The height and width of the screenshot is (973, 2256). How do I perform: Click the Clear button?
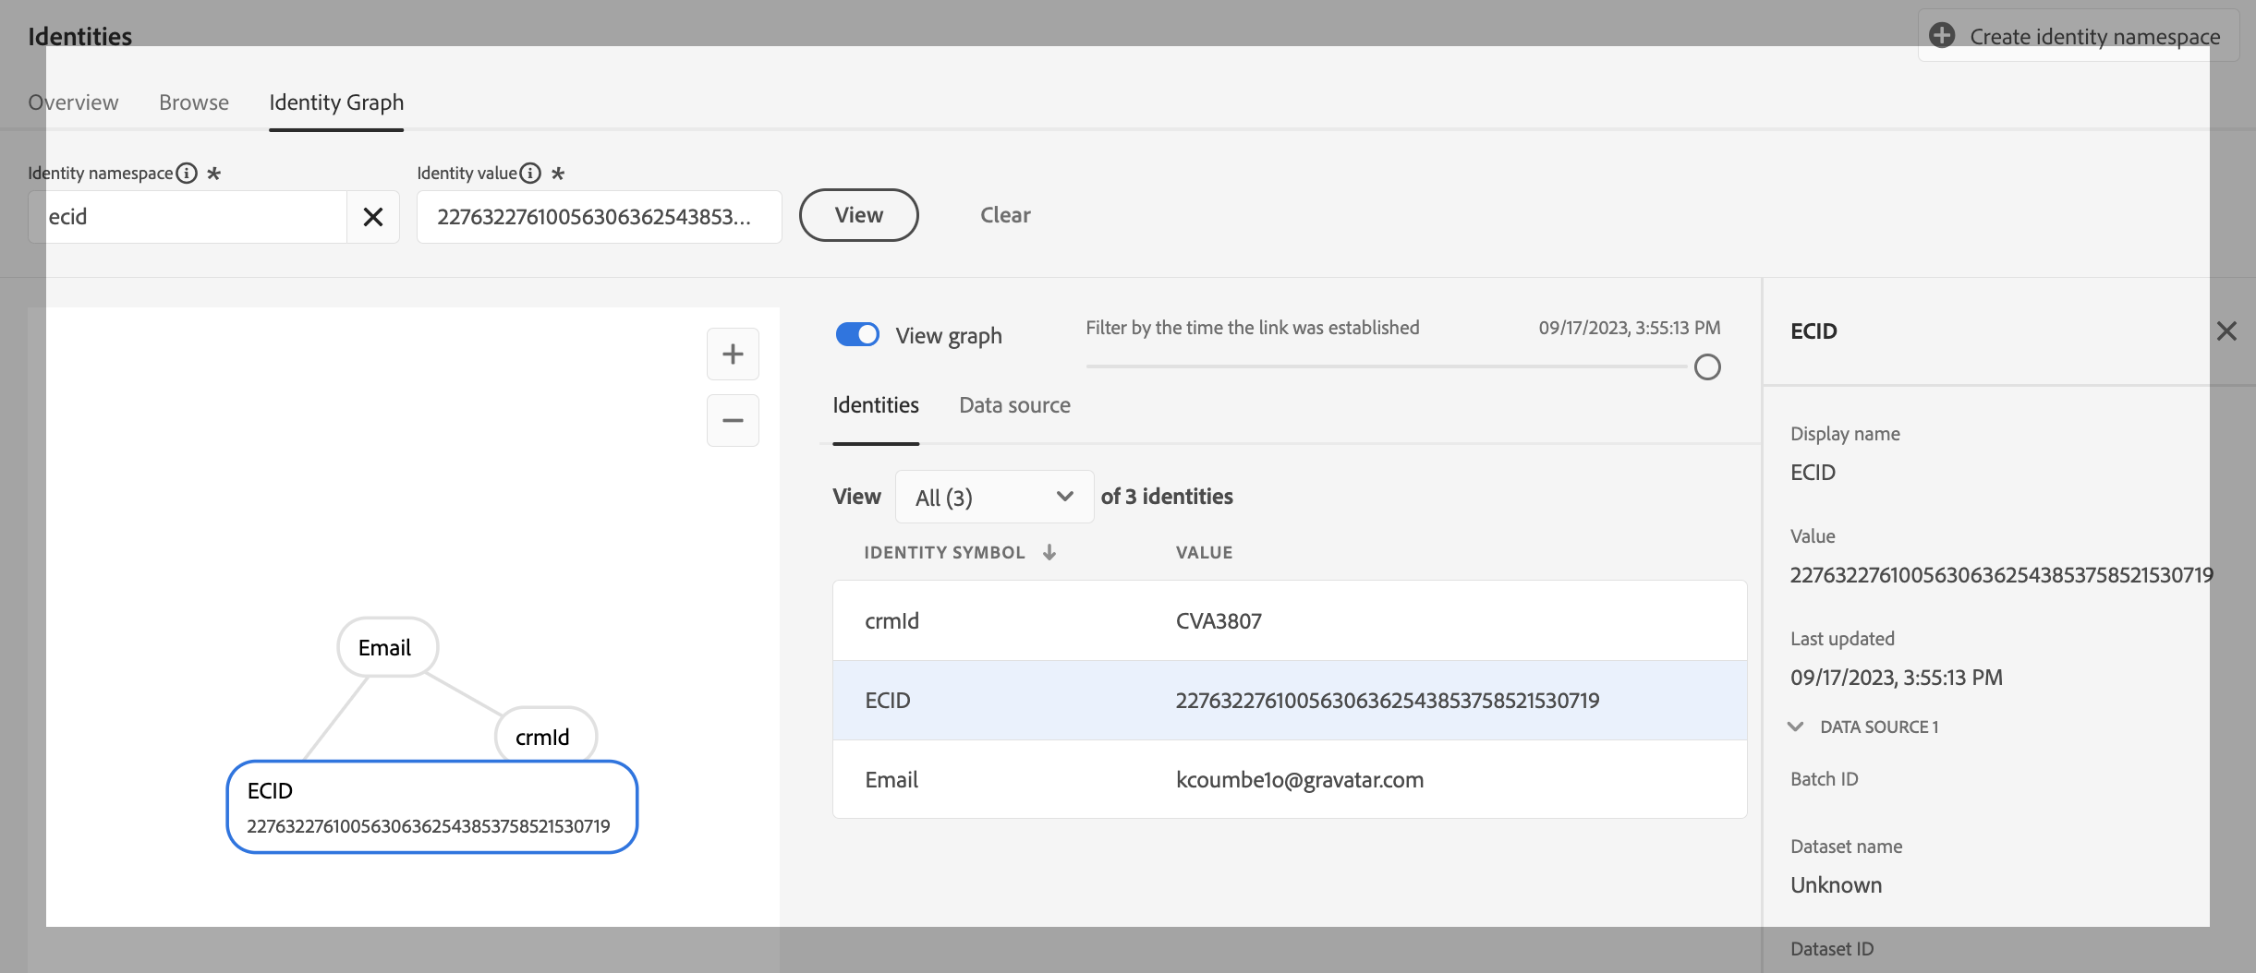tap(1005, 215)
